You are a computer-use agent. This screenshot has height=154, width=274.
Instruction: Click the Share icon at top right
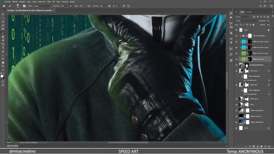pos(271,6)
